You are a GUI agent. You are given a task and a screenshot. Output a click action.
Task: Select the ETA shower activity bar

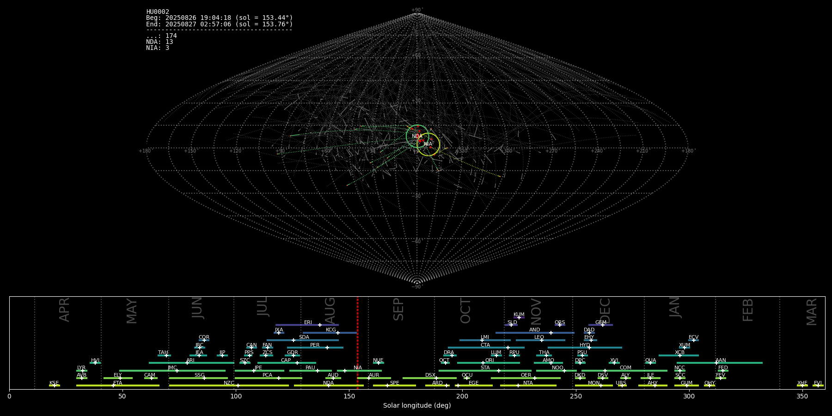(118, 385)
